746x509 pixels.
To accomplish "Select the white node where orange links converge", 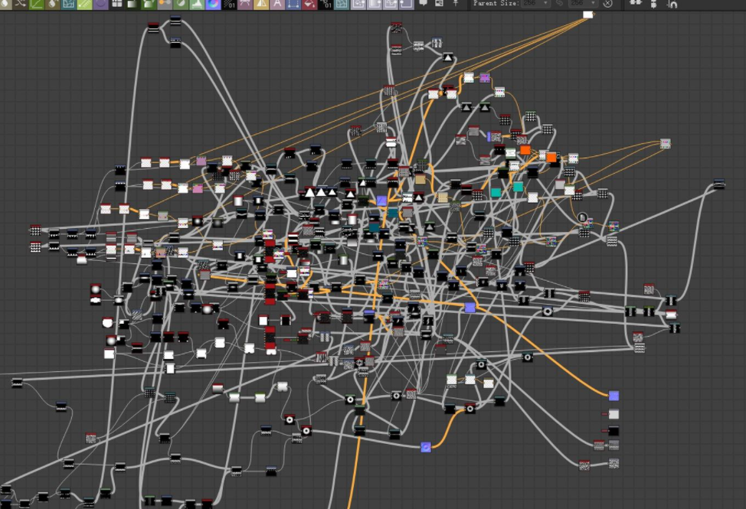I will pyautogui.click(x=588, y=15).
